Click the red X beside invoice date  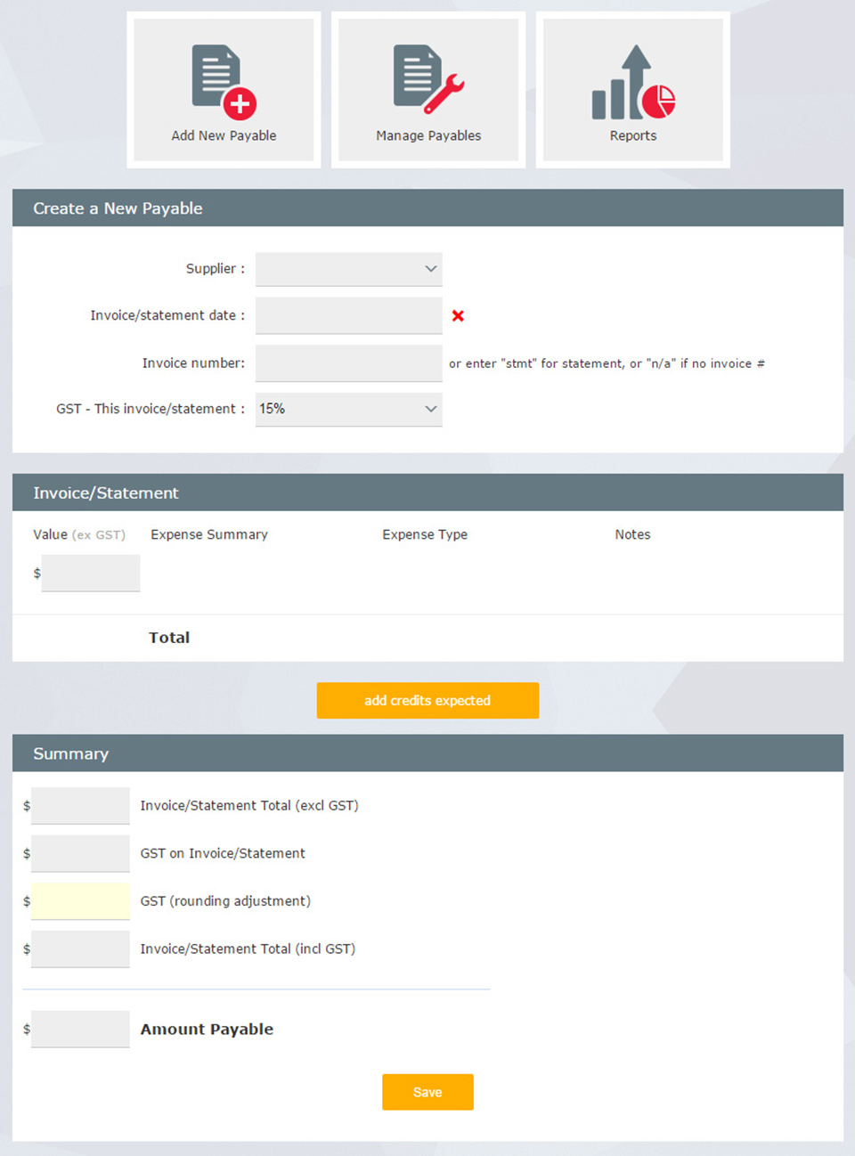click(458, 316)
